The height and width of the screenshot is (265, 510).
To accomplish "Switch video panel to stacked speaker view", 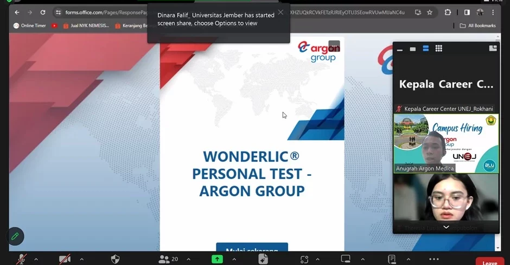I will pyautogui.click(x=426, y=49).
